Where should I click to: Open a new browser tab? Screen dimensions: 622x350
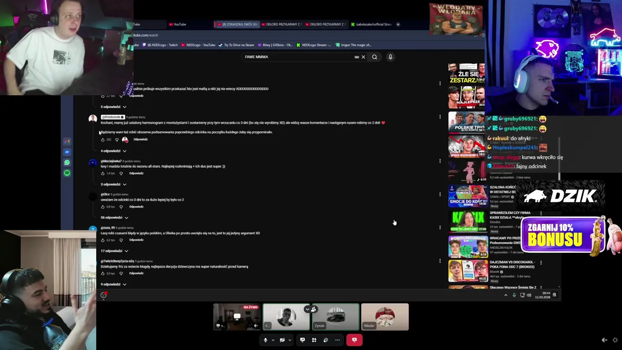pos(398,24)
